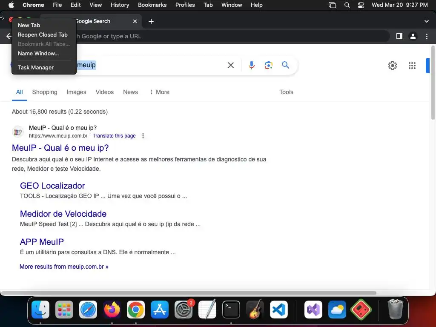The width and height of the screenshot is (436, 327).
Task: Click the blue magnifier search icon
Action: 285,65
